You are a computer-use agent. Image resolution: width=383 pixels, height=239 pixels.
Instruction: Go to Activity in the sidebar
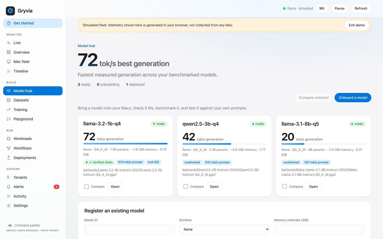(33, 196)
